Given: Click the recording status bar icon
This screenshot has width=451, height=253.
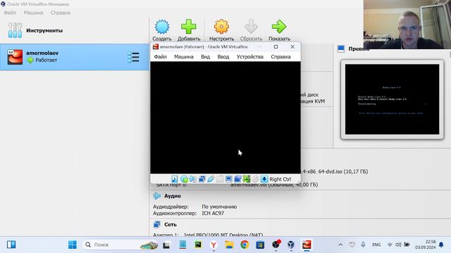Looking at the screenshot, I should (x=237, y=179).
